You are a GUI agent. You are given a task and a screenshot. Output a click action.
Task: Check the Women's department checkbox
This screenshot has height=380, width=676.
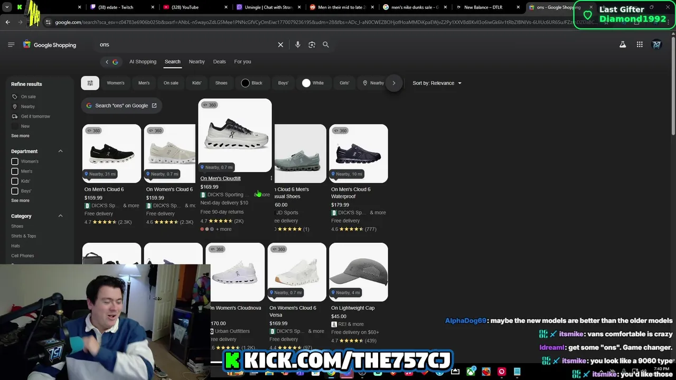pyautogui.click(x=15, y=161)
